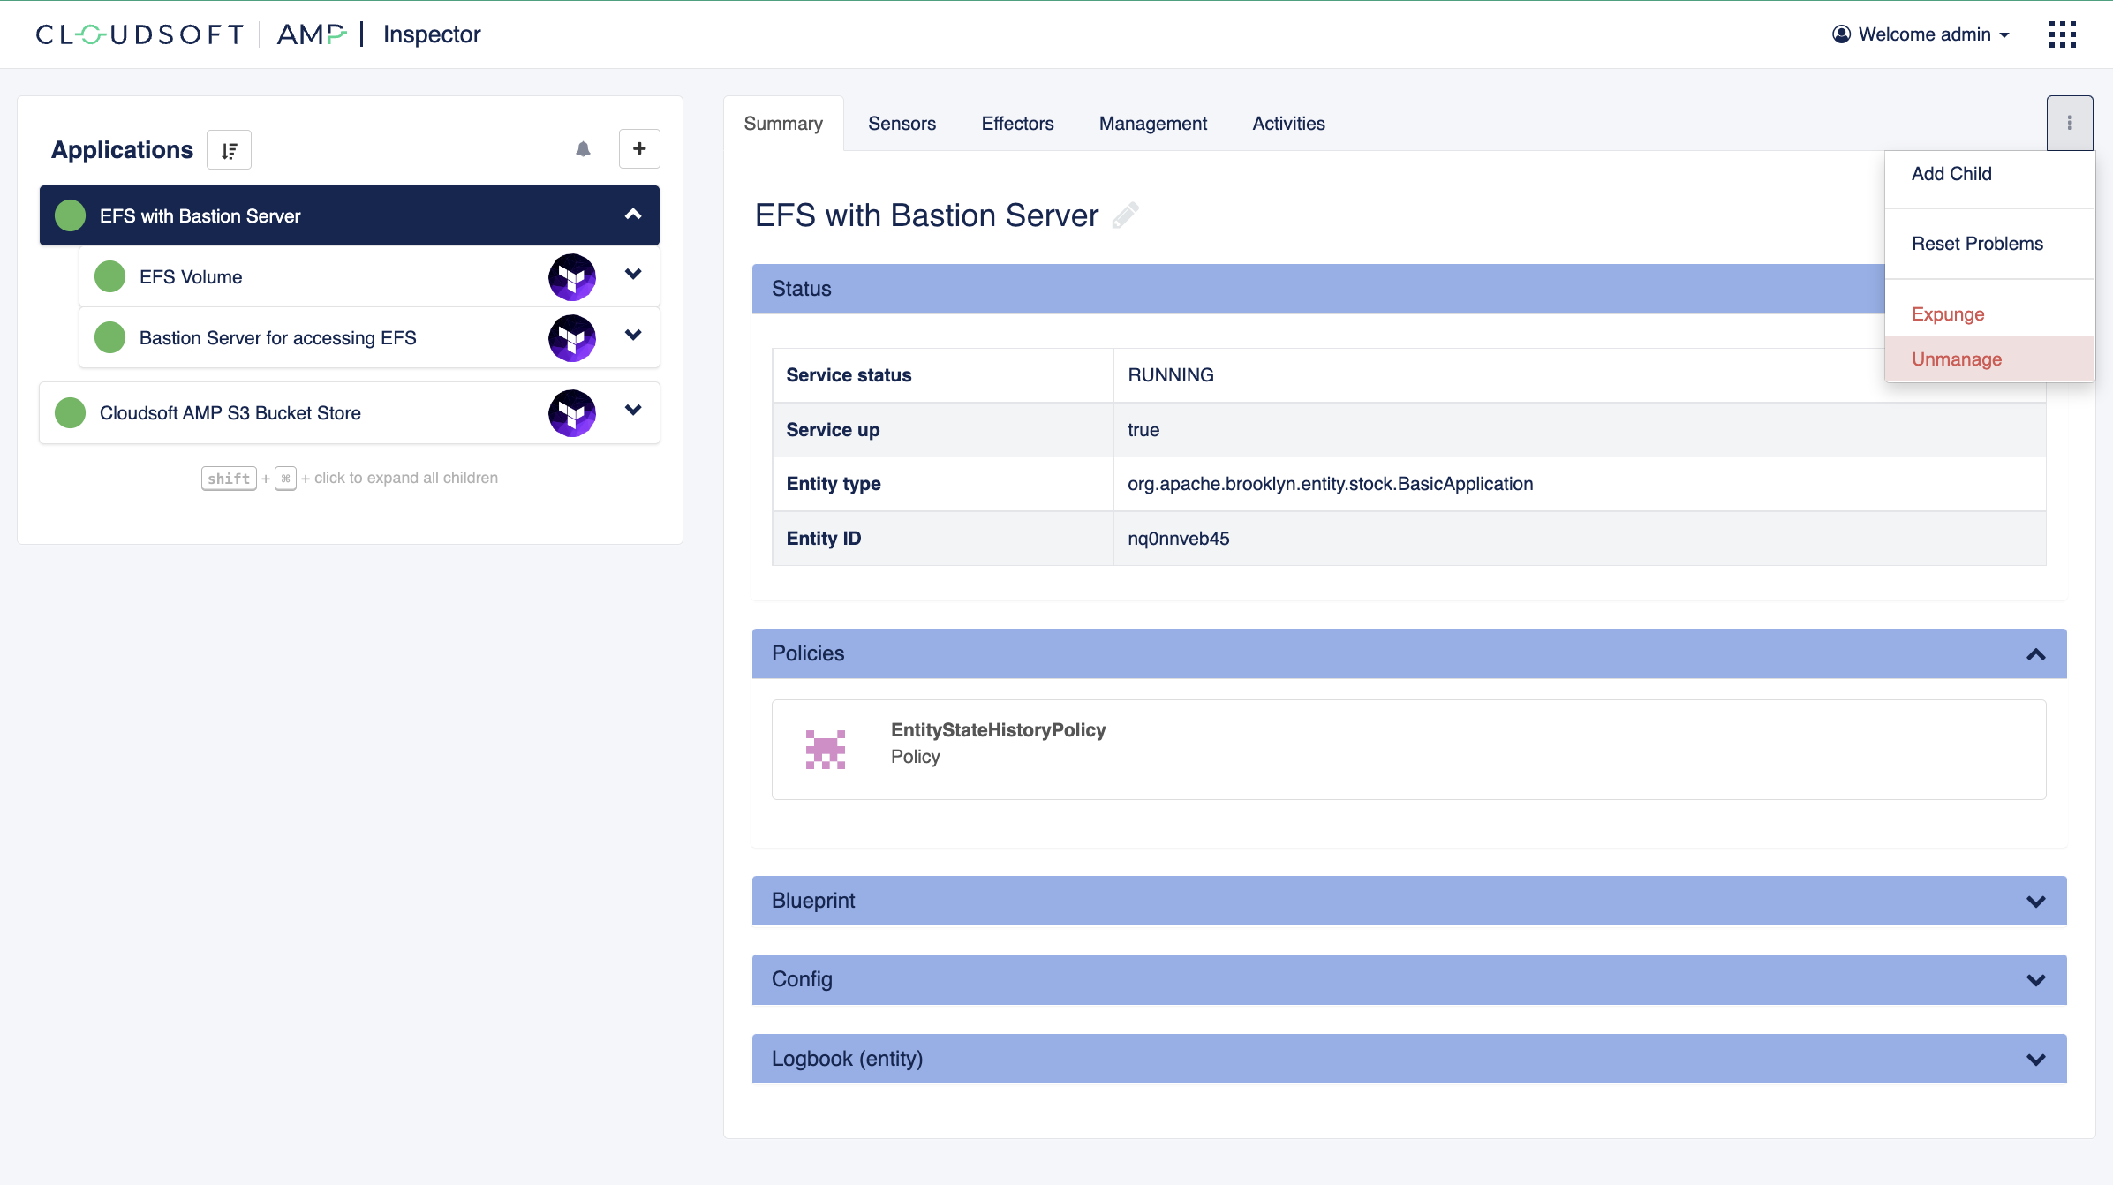Expand the Logbook (entity) section
Viewport: 2113px width, 1185px height.
point(2036,1060)
